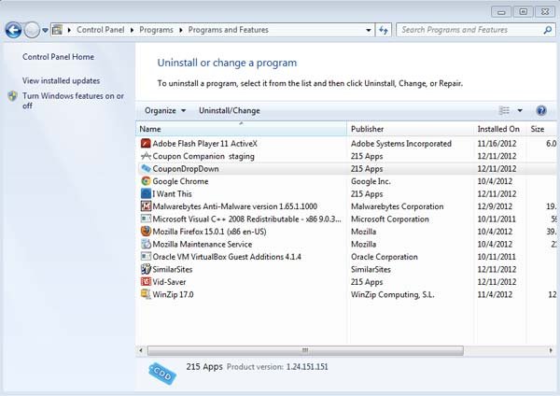Open View installed updates link
The image size is (560, 396).
(x=61, y=80)
